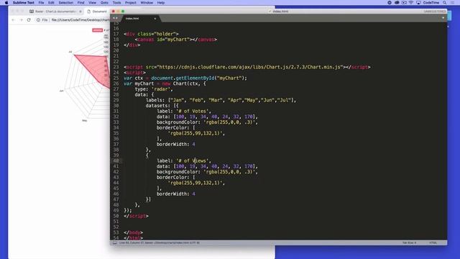This screenshot has width=460, height=259.
Task: Open the Project menu
Action: pyautogui.click(x=131, y=3)
